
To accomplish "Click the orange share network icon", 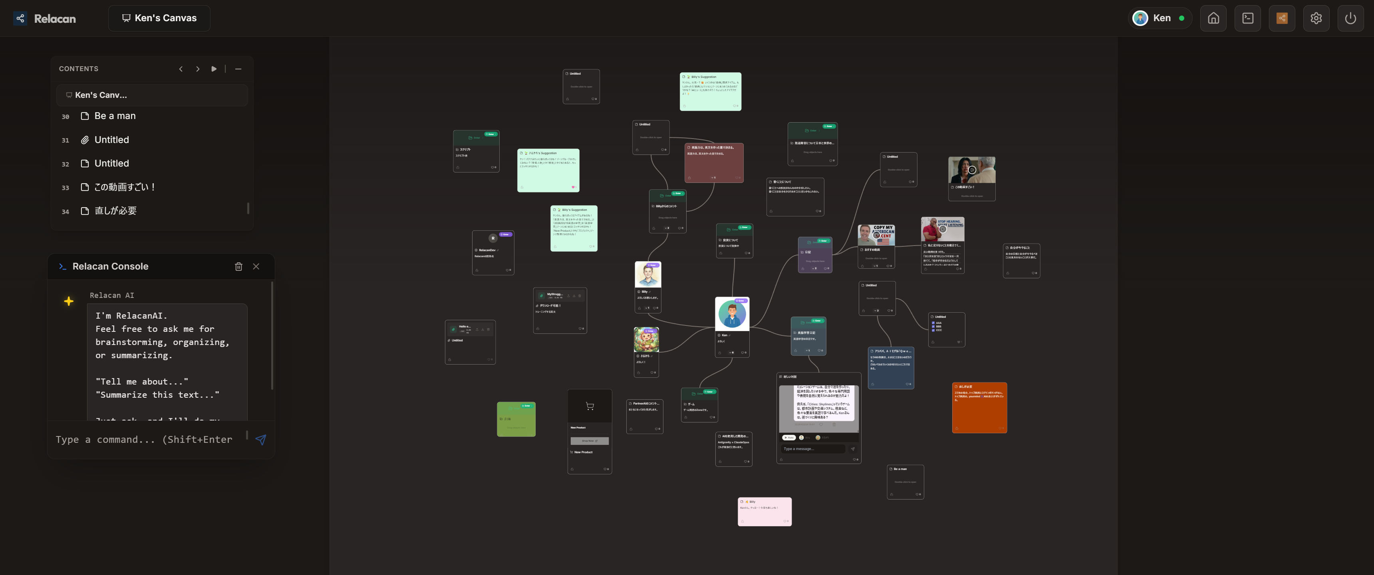I will (1282, 18).
